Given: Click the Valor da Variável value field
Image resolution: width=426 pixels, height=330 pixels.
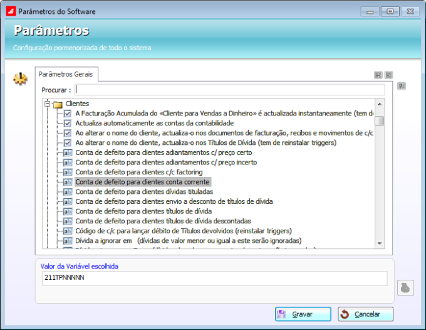Looking at the screenshot, I should 212,277.
